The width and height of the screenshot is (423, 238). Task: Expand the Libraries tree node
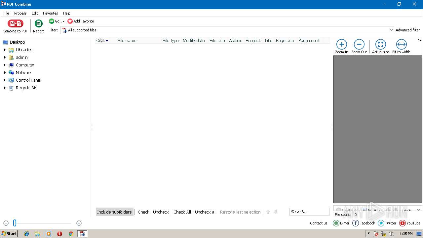point(5,50)
